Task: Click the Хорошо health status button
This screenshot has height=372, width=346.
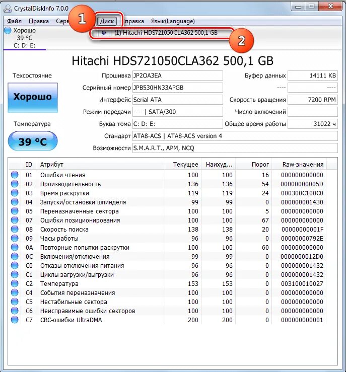Action: coord(33,98)
